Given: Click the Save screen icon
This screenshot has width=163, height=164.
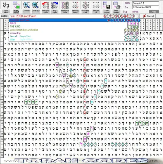Looking at the screenshot, I should click(107, 7).
